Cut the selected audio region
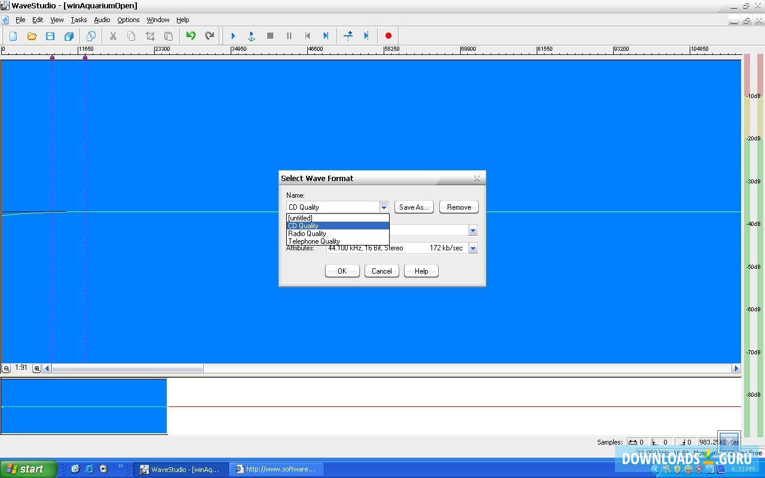 (113, 36)
